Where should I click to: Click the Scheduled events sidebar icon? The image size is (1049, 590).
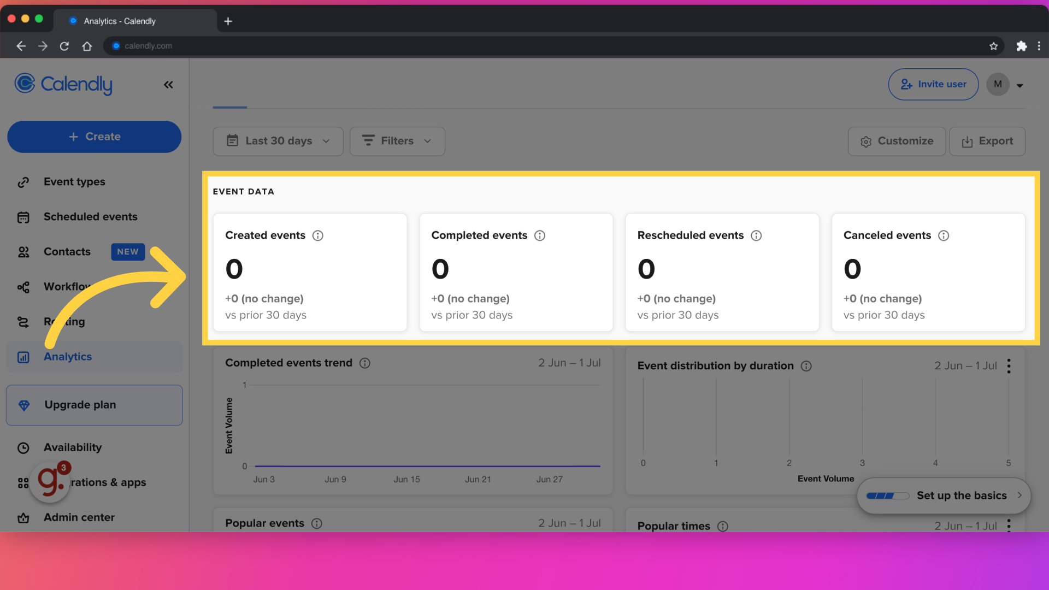click(23, 216)
